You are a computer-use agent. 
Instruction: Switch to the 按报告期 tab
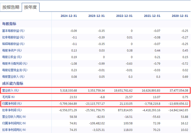click(11, 7)
